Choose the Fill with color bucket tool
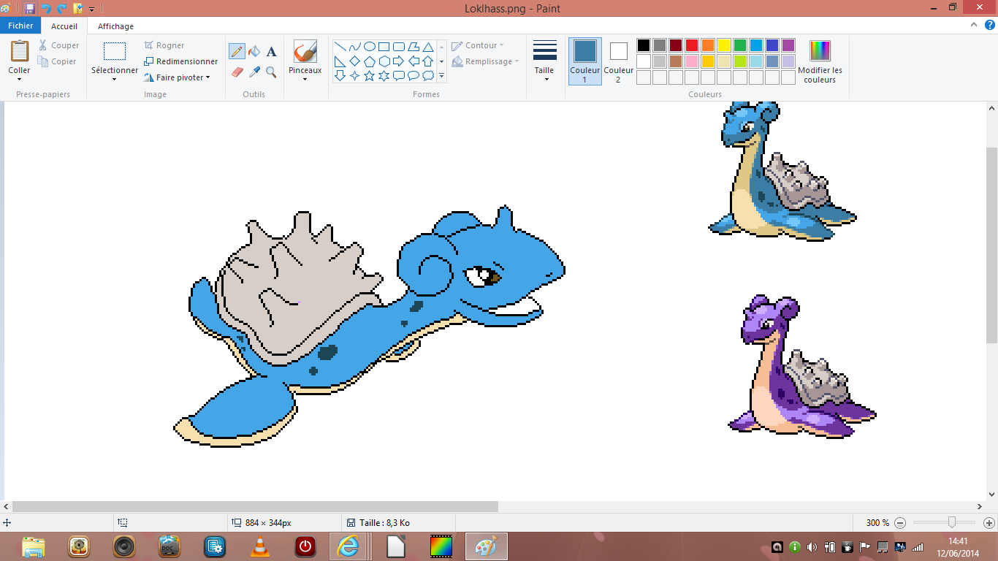Image resolution: width=998 pixels, height=561 pixels. tap(254, 51)
